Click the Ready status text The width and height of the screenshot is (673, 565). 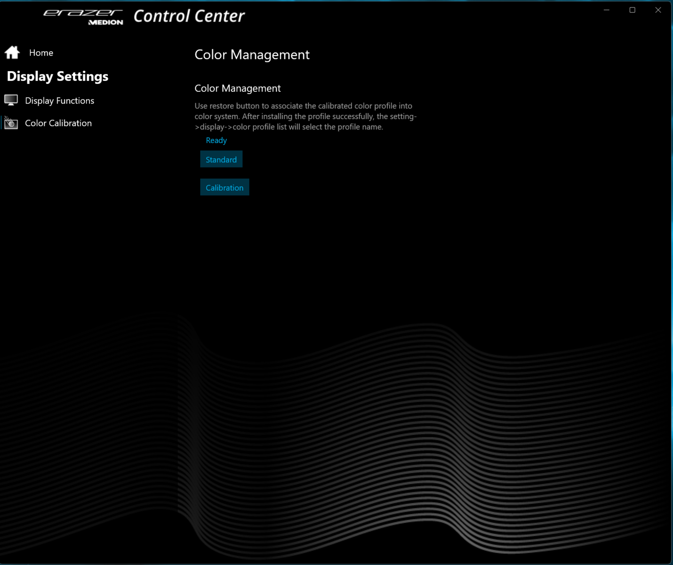216,140
